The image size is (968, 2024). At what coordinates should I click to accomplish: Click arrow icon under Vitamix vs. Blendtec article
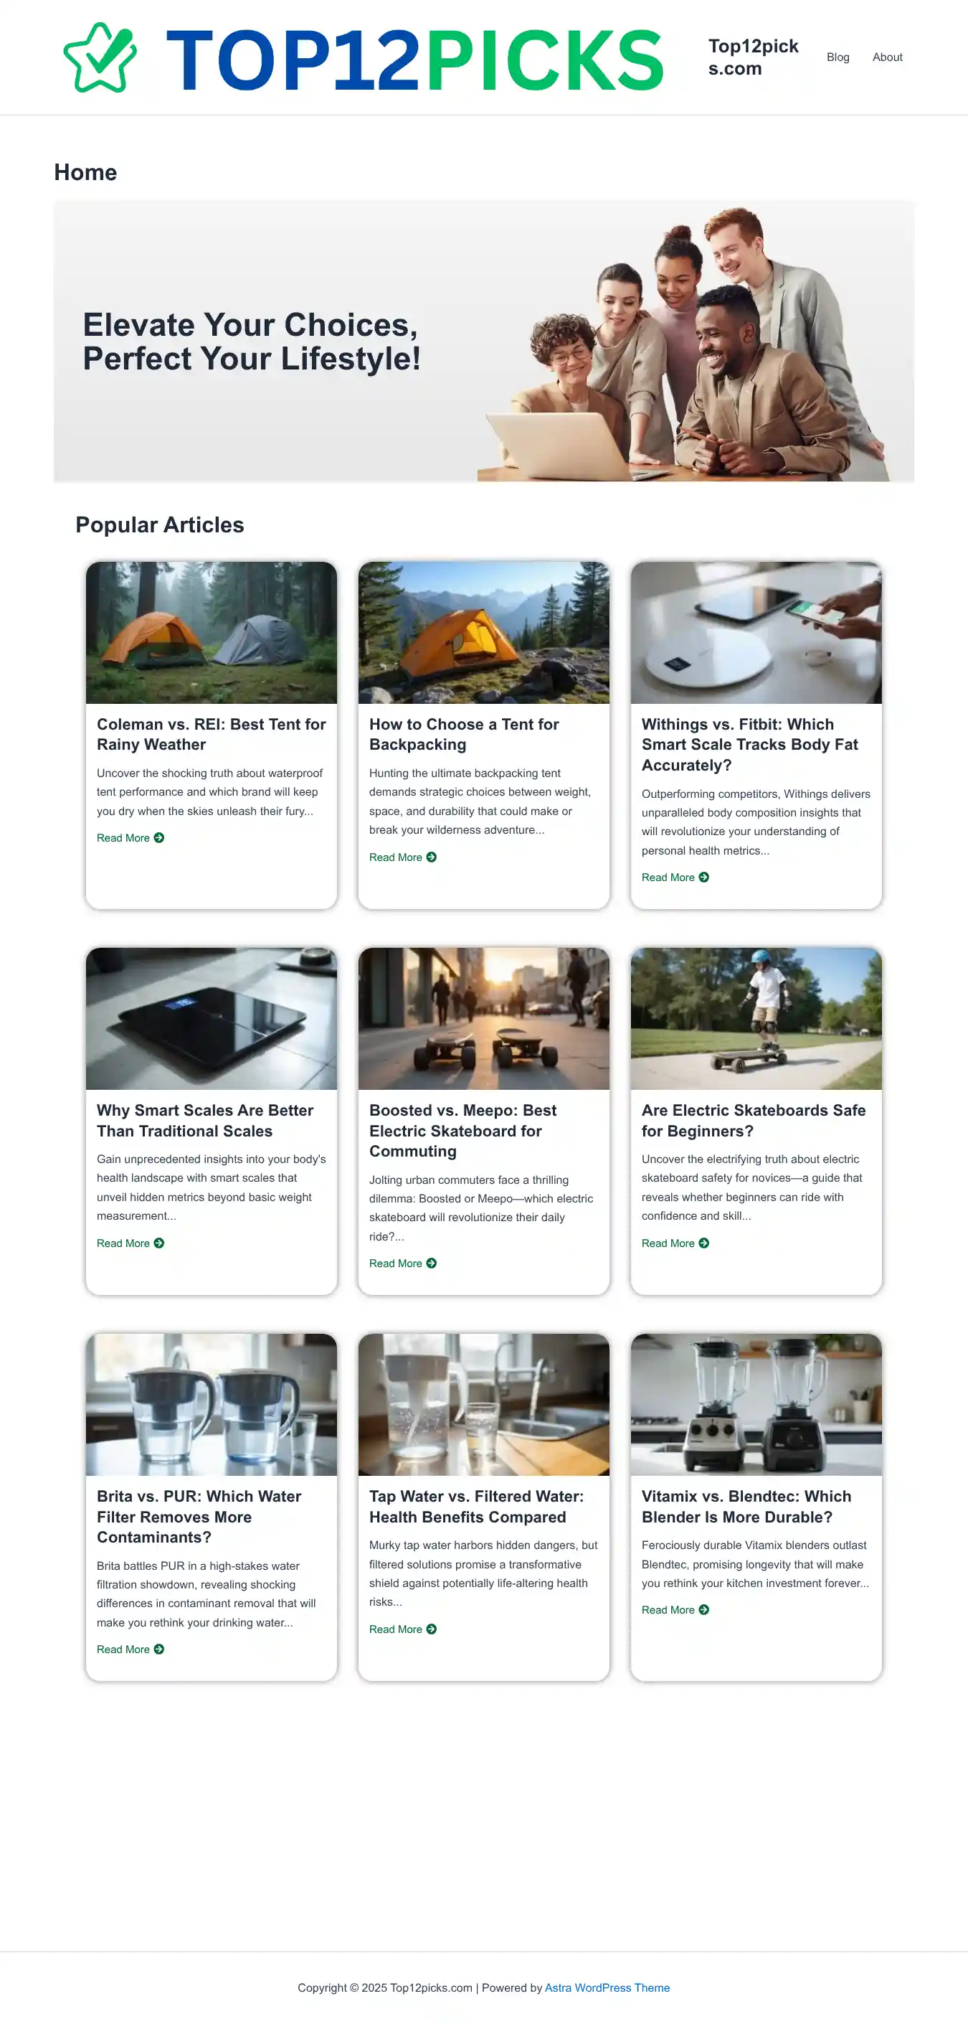703,1609
